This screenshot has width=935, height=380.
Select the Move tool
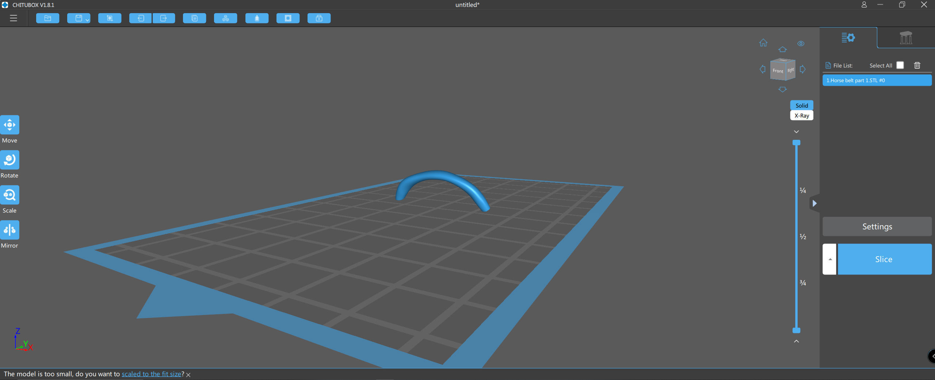coord(9,125)
